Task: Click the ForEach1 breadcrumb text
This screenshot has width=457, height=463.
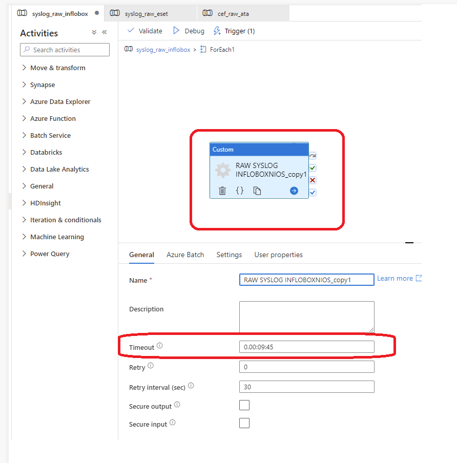Action: (222, 50)
